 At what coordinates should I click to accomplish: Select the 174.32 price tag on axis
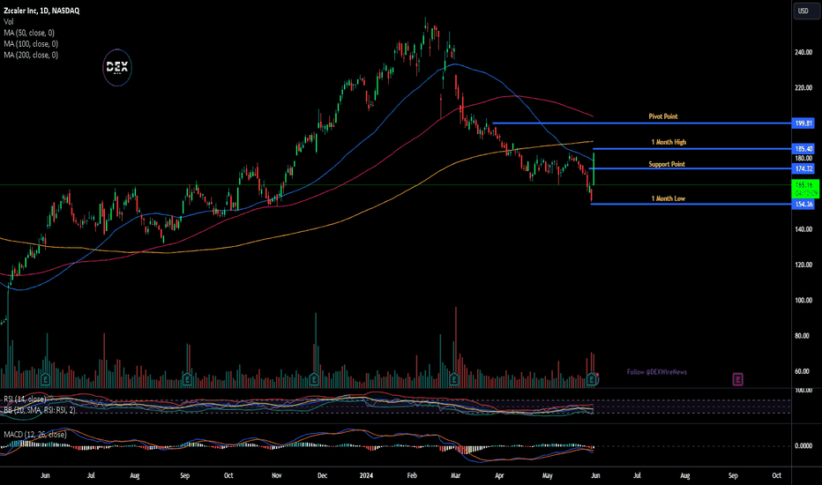(803, 168)
